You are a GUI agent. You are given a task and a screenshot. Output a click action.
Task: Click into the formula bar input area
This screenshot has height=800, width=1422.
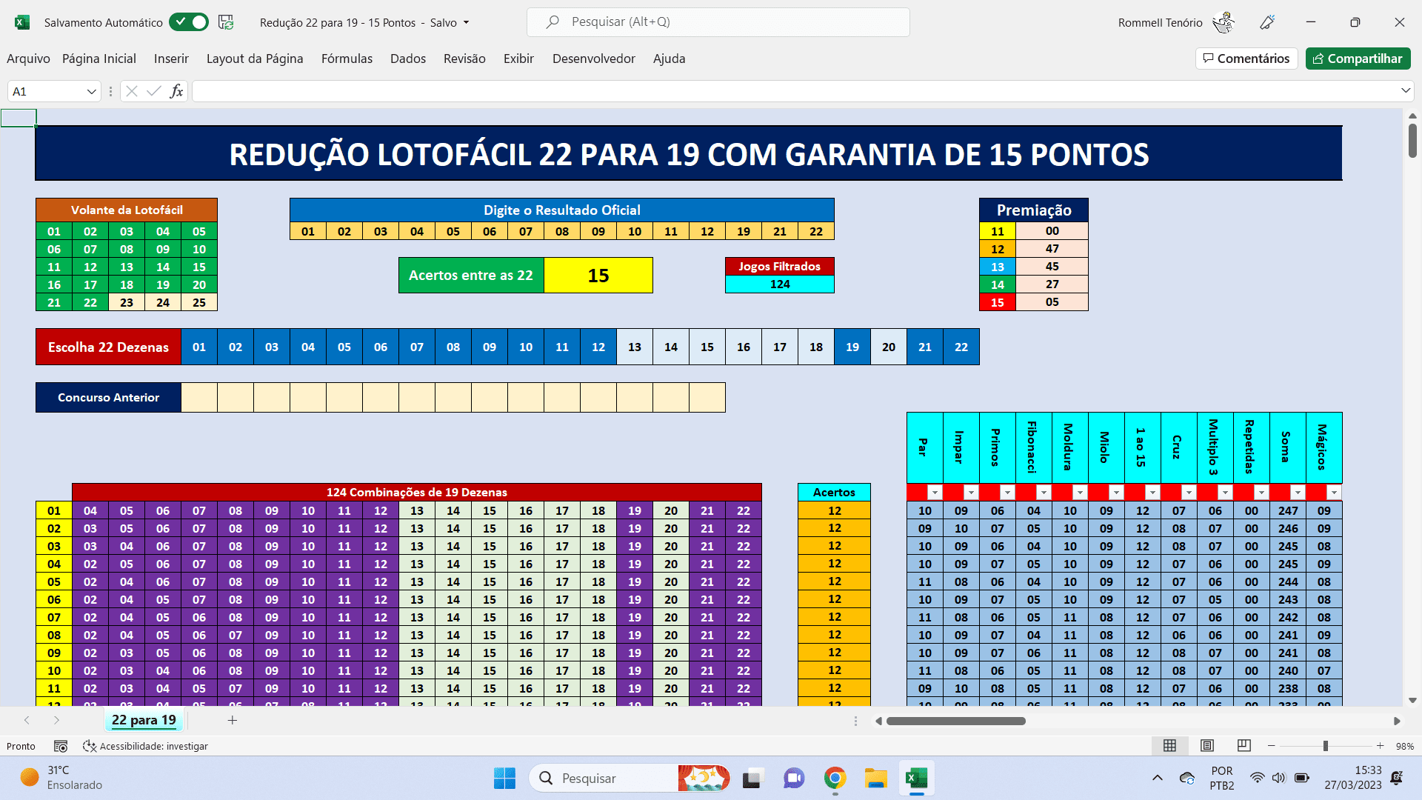[794, 91]
